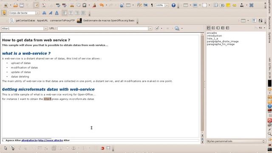Select the encadre style
The height and width of the screenshot is (153, 272).
(212, 33)
